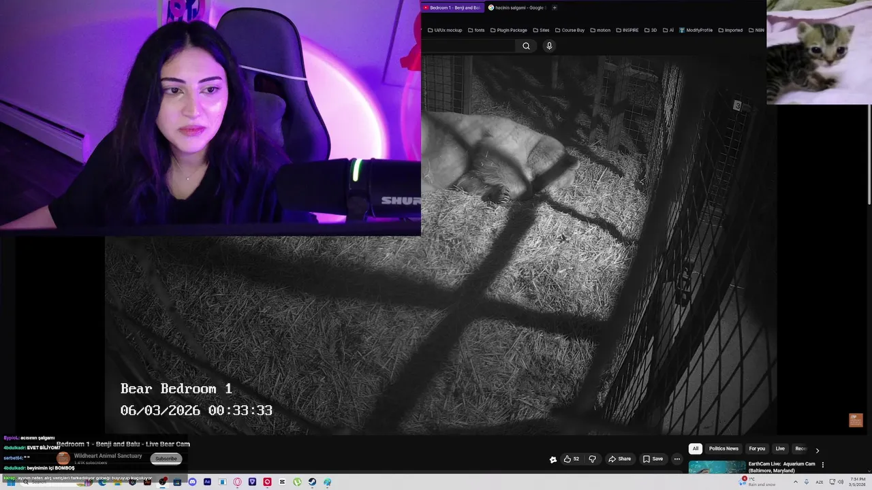
Task: Dislike the video with thumbs down
Action: click(592, 459)
